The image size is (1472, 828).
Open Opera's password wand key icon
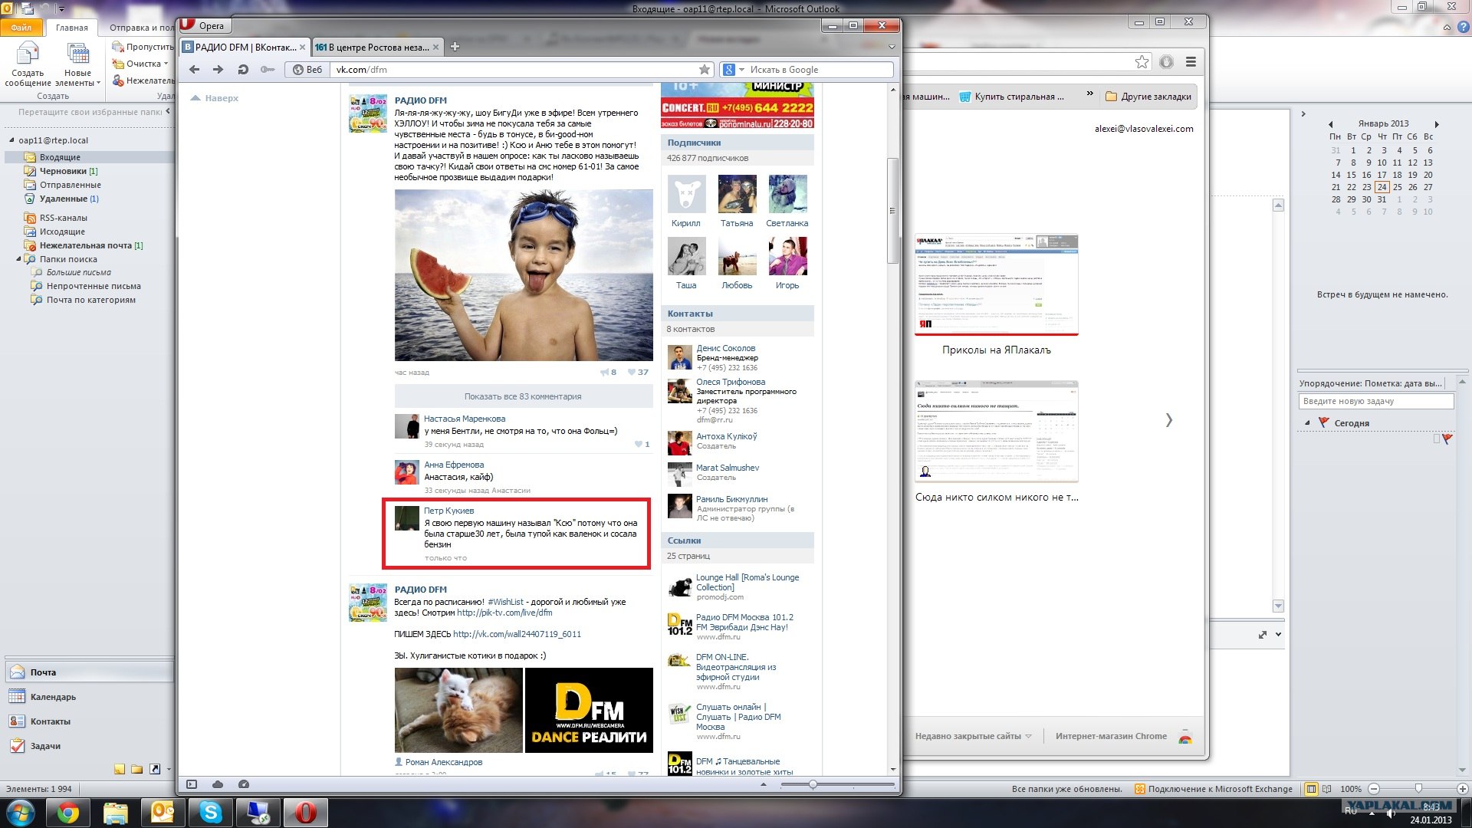click(268, 70)
